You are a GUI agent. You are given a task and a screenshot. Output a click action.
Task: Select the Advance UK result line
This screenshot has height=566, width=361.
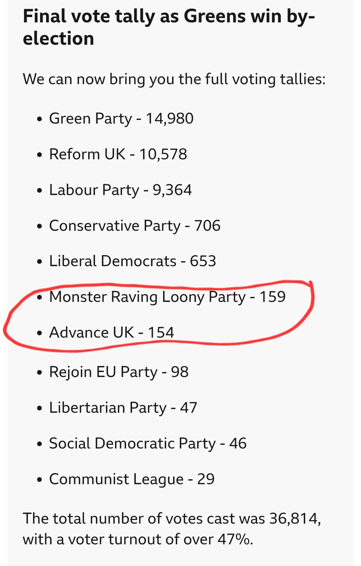tap(111, 333)
